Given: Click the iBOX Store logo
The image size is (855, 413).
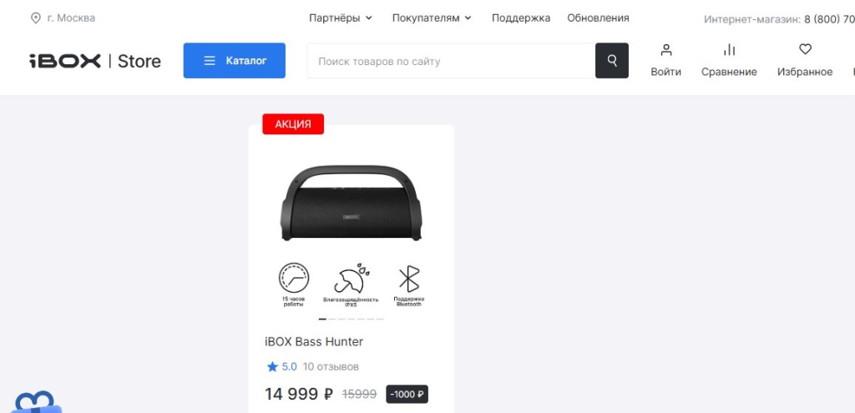Looking at the screenshot, I should [95, 61].
